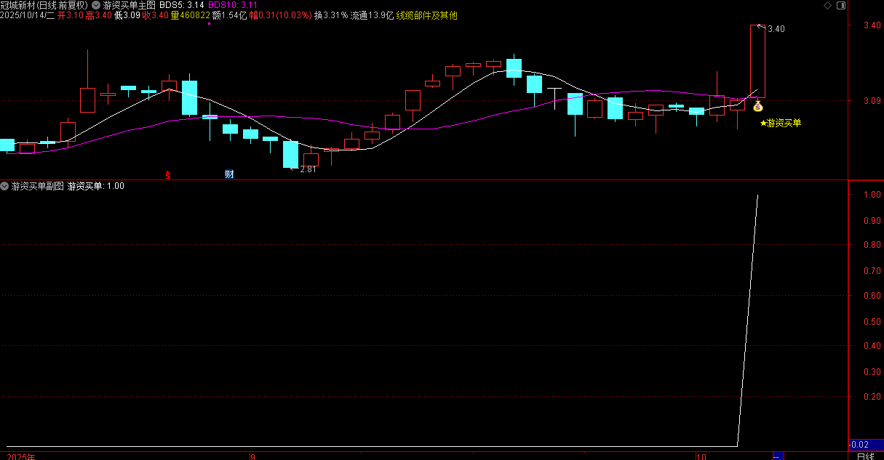Viewport: 884px width, 460px height.
Task: Select the BDS5: 3.14 indicator value
Action: [181, 4]
